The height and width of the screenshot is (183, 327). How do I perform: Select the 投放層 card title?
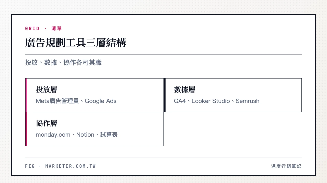[x=46, y=90]
